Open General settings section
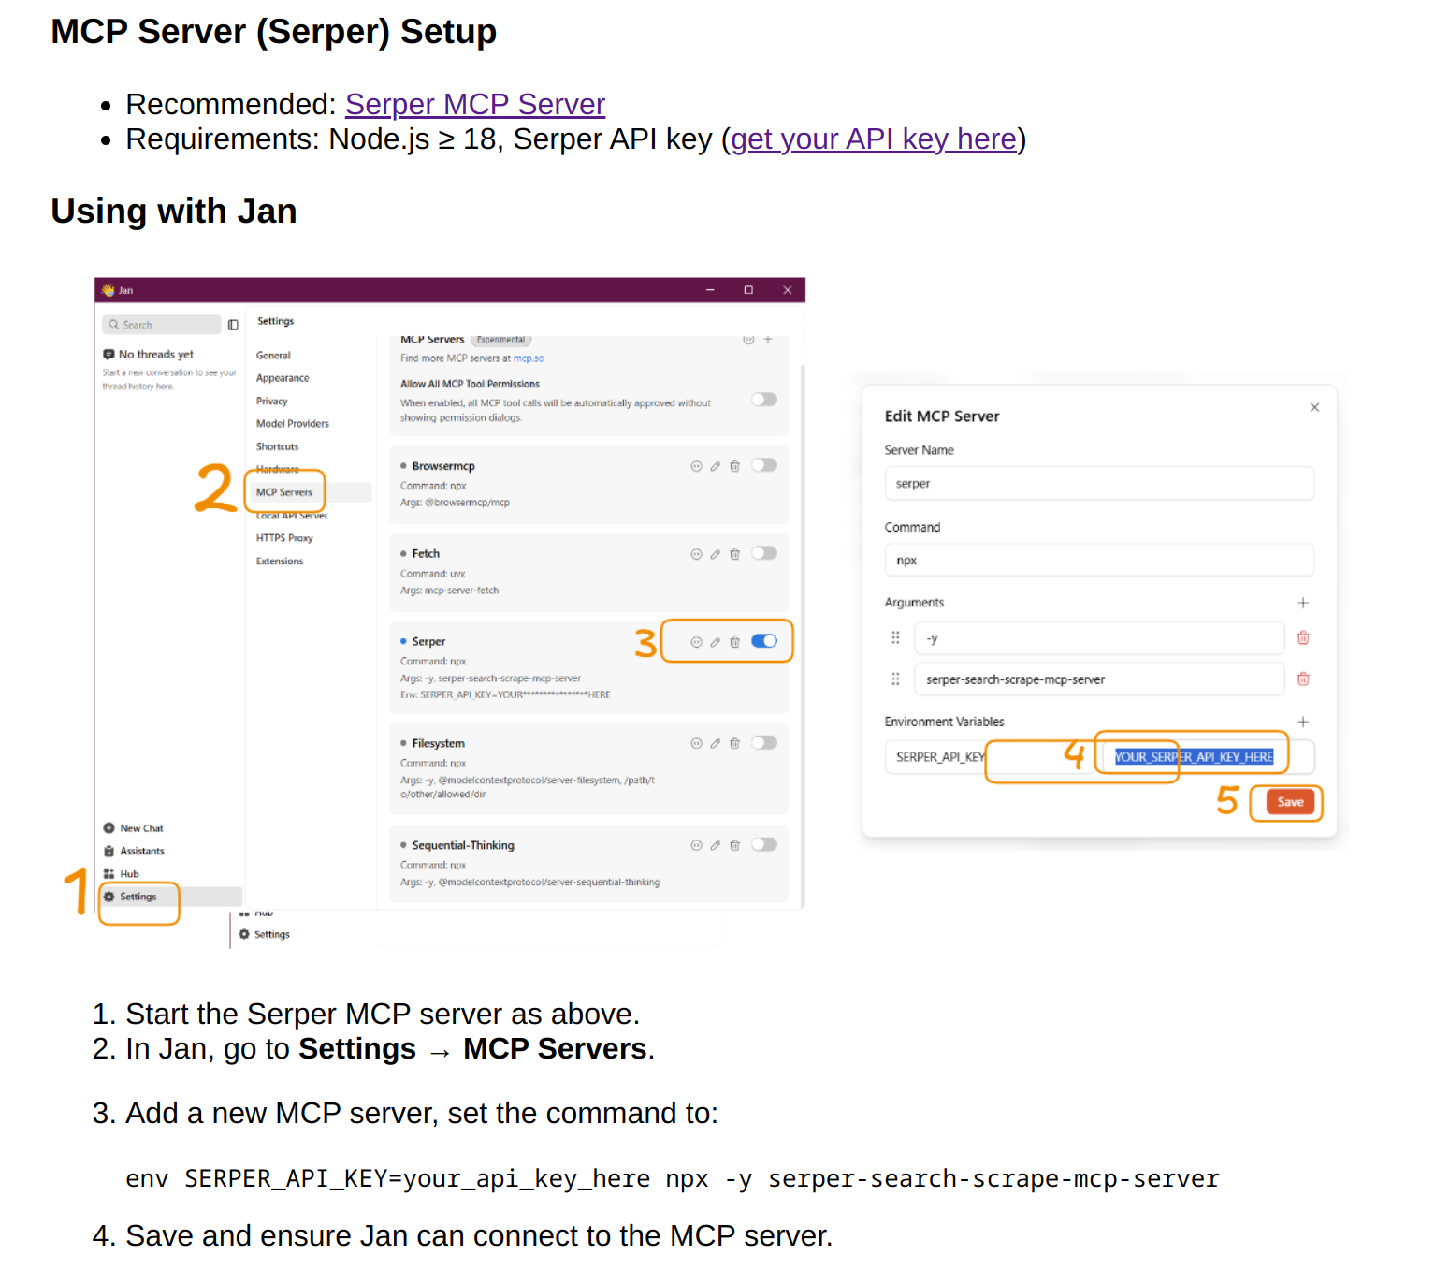1435x1285 pixels. click(273, 356)
